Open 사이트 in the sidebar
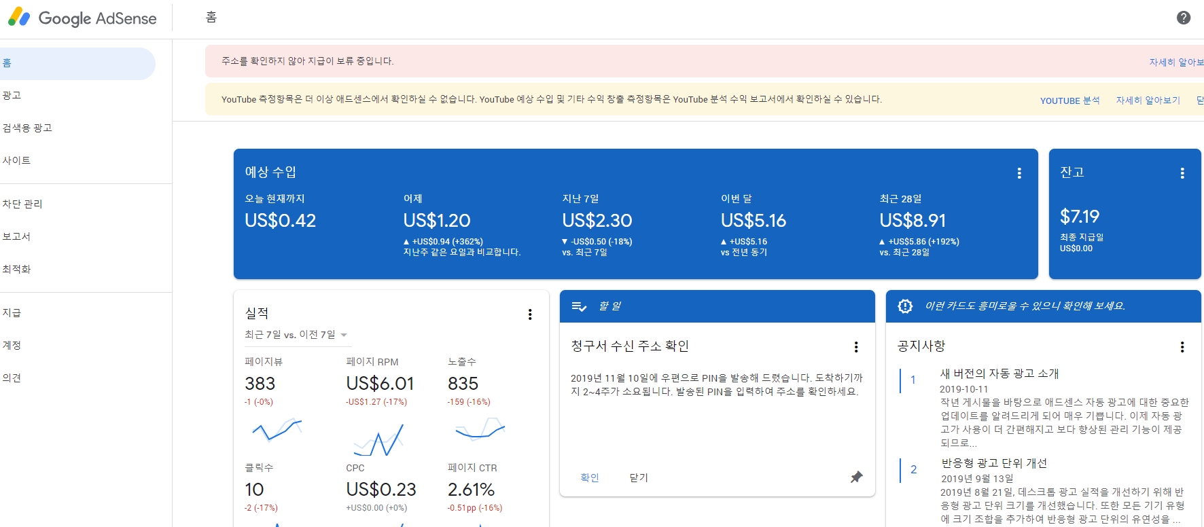1204x527 pixels. (16, 161)
